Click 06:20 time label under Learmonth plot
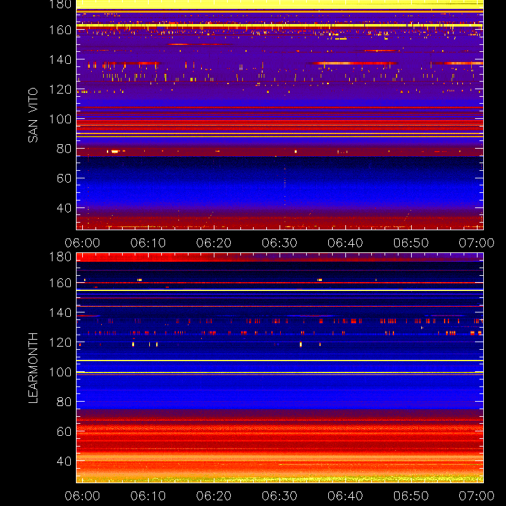This screenshot has height=506, width=506. pyautogui.click(x=214, y=496)
